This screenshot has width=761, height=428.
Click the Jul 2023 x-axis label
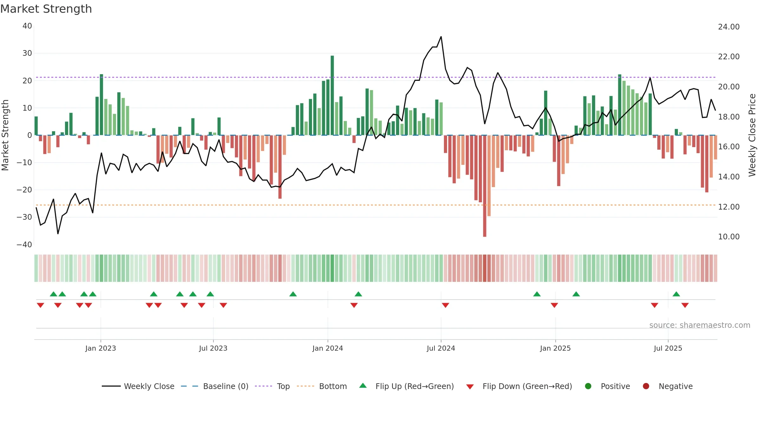pyautogui.click(x=213, y=348)
